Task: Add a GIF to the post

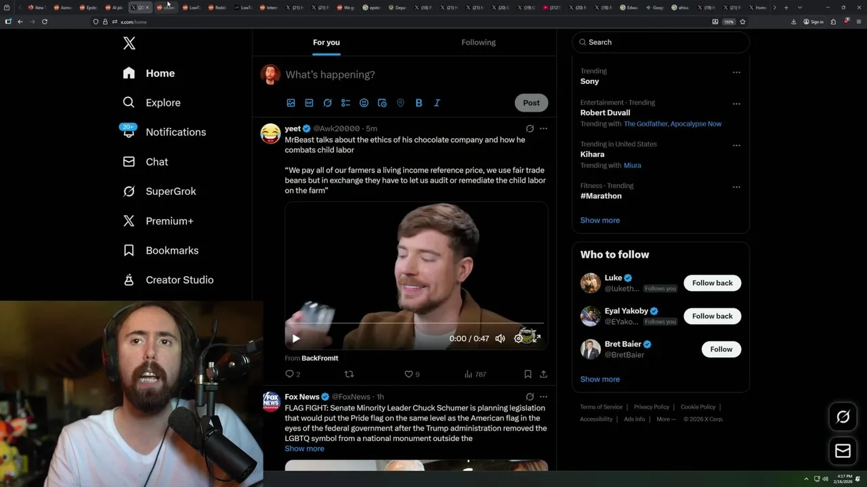Action: (309, 103)
